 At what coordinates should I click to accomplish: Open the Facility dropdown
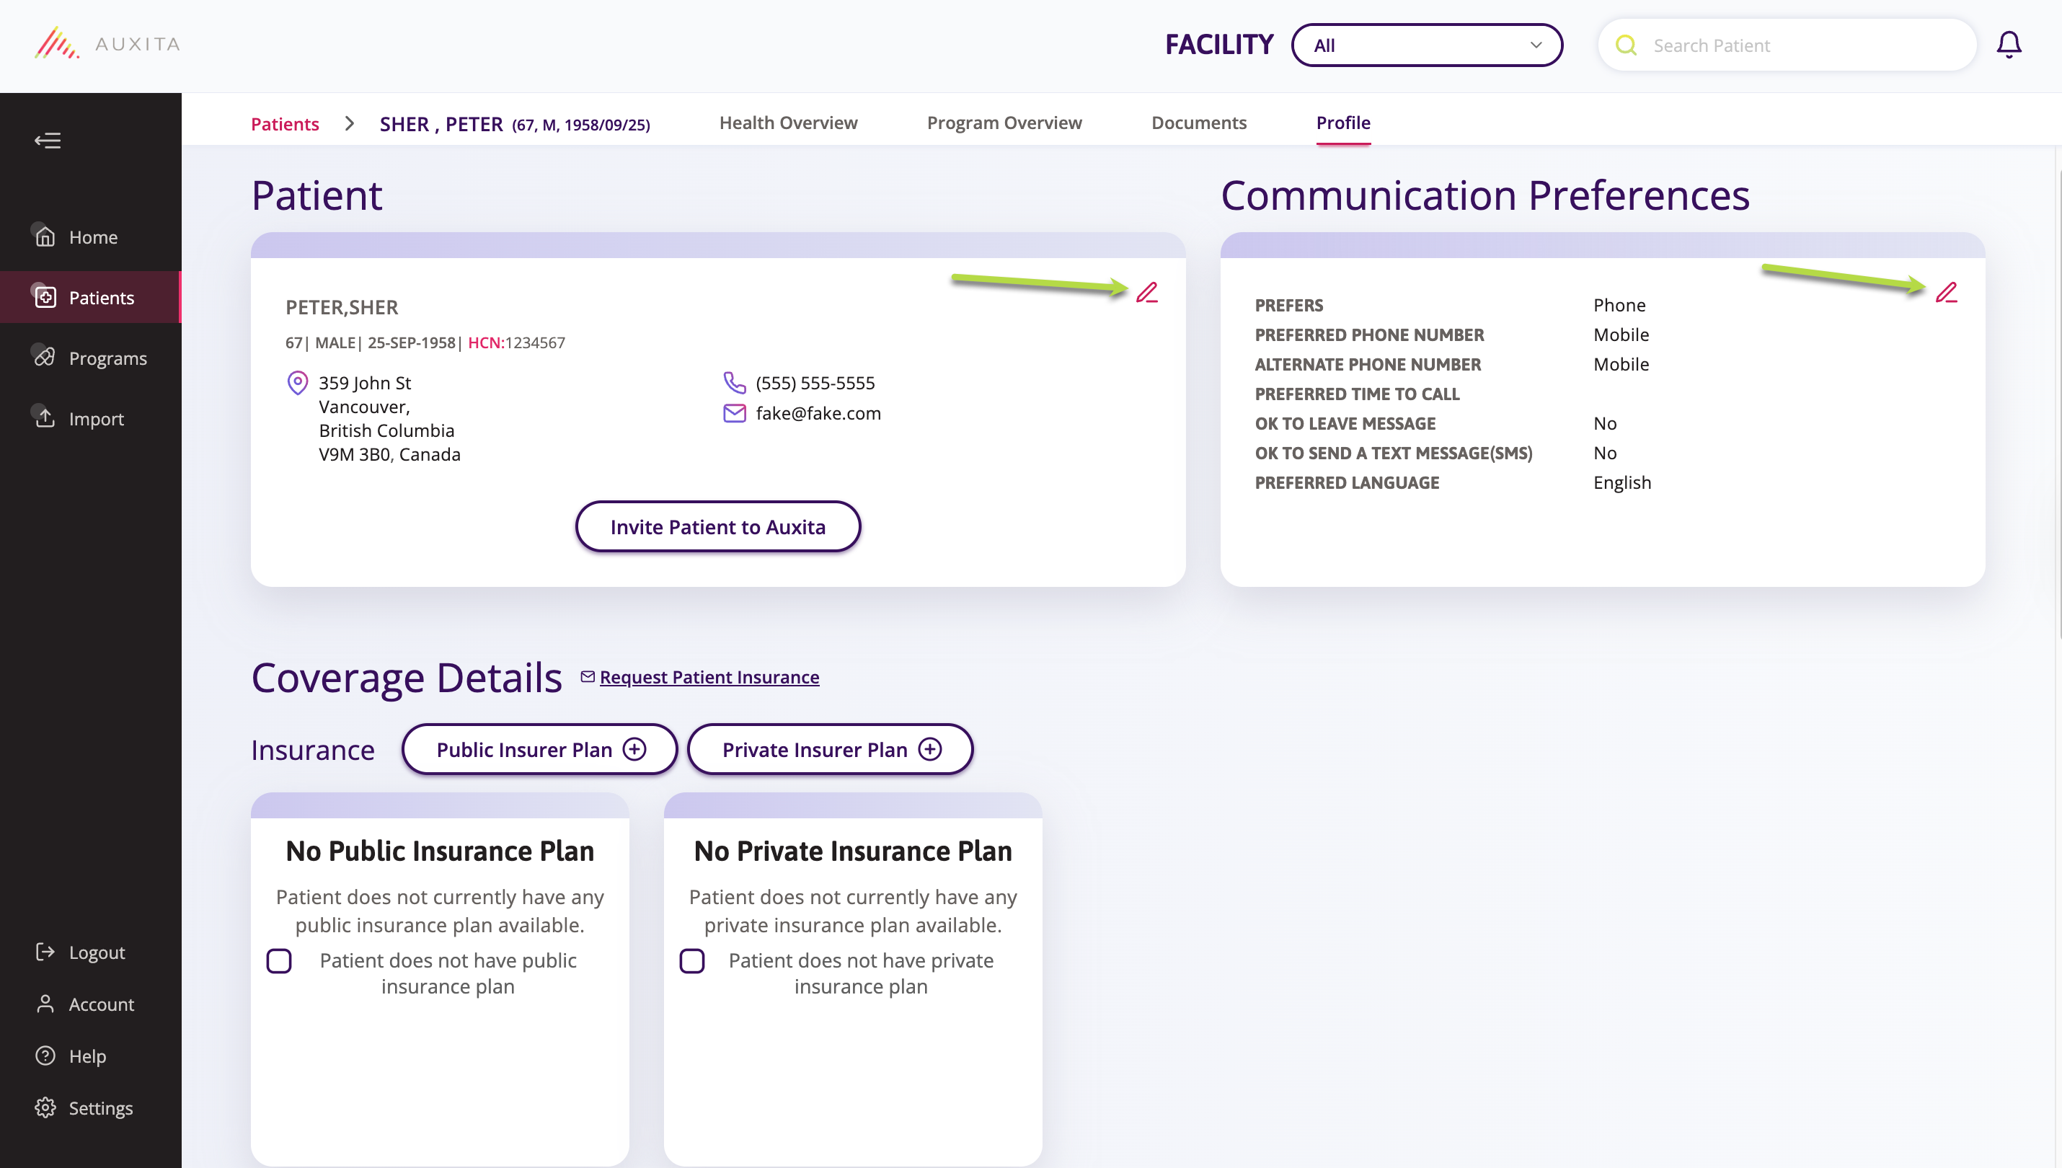[x=1426, y=45]
